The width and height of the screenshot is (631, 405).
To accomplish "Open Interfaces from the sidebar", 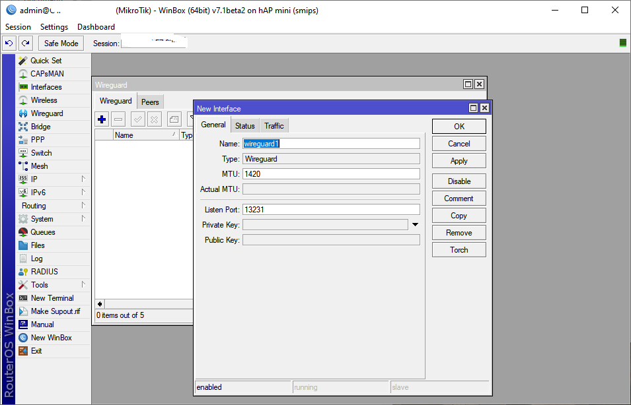I will [53, 87].
